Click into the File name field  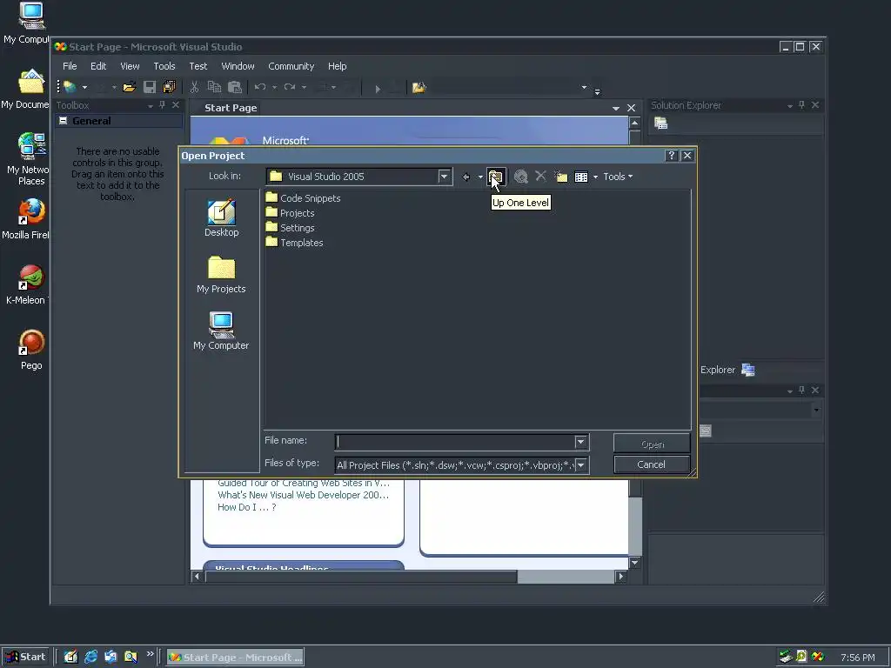click(455, 442)
